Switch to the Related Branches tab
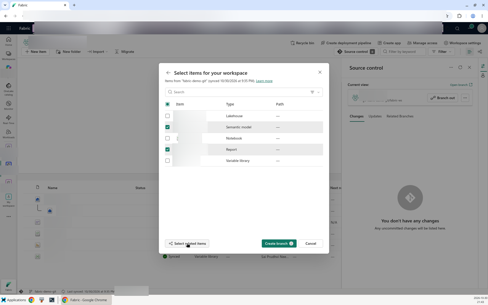 point(400,116)
